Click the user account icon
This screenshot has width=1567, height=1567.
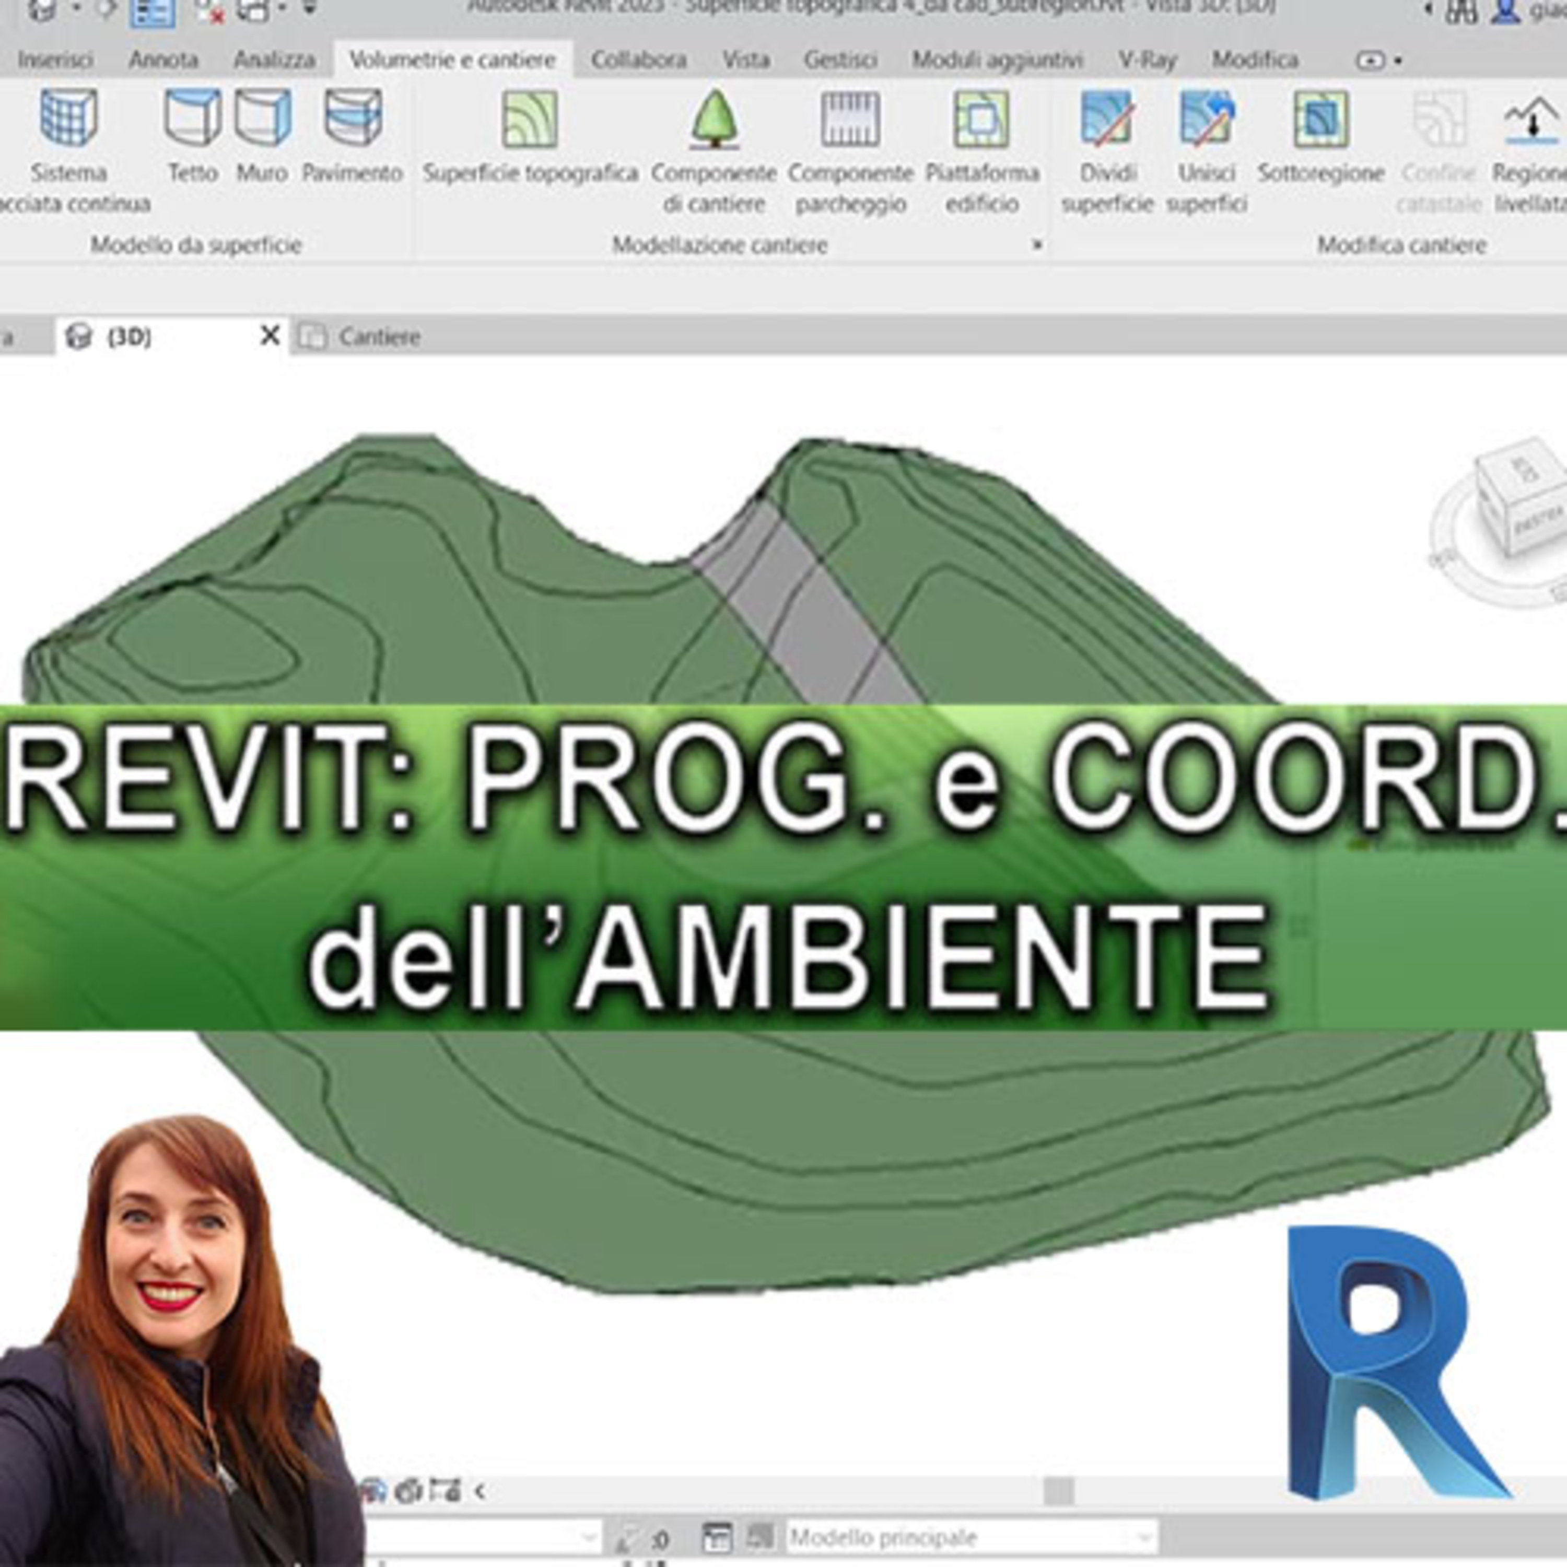click(x=1505, y=11)
